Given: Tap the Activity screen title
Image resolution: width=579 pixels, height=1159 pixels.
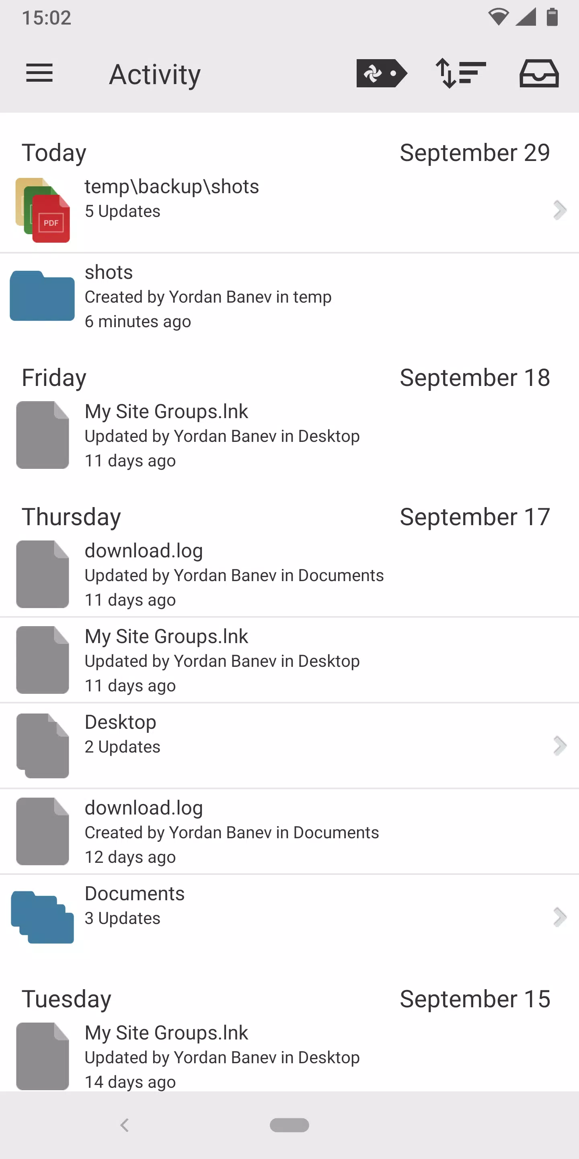Looking at the screenshot, I should coord(155,74).
